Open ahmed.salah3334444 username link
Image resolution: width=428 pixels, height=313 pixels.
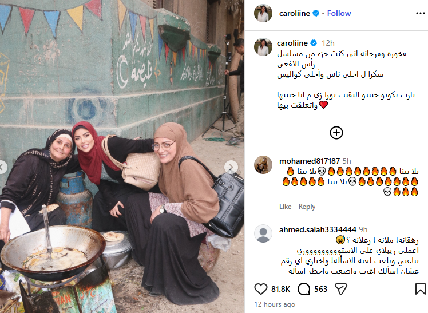coord(318,229)
